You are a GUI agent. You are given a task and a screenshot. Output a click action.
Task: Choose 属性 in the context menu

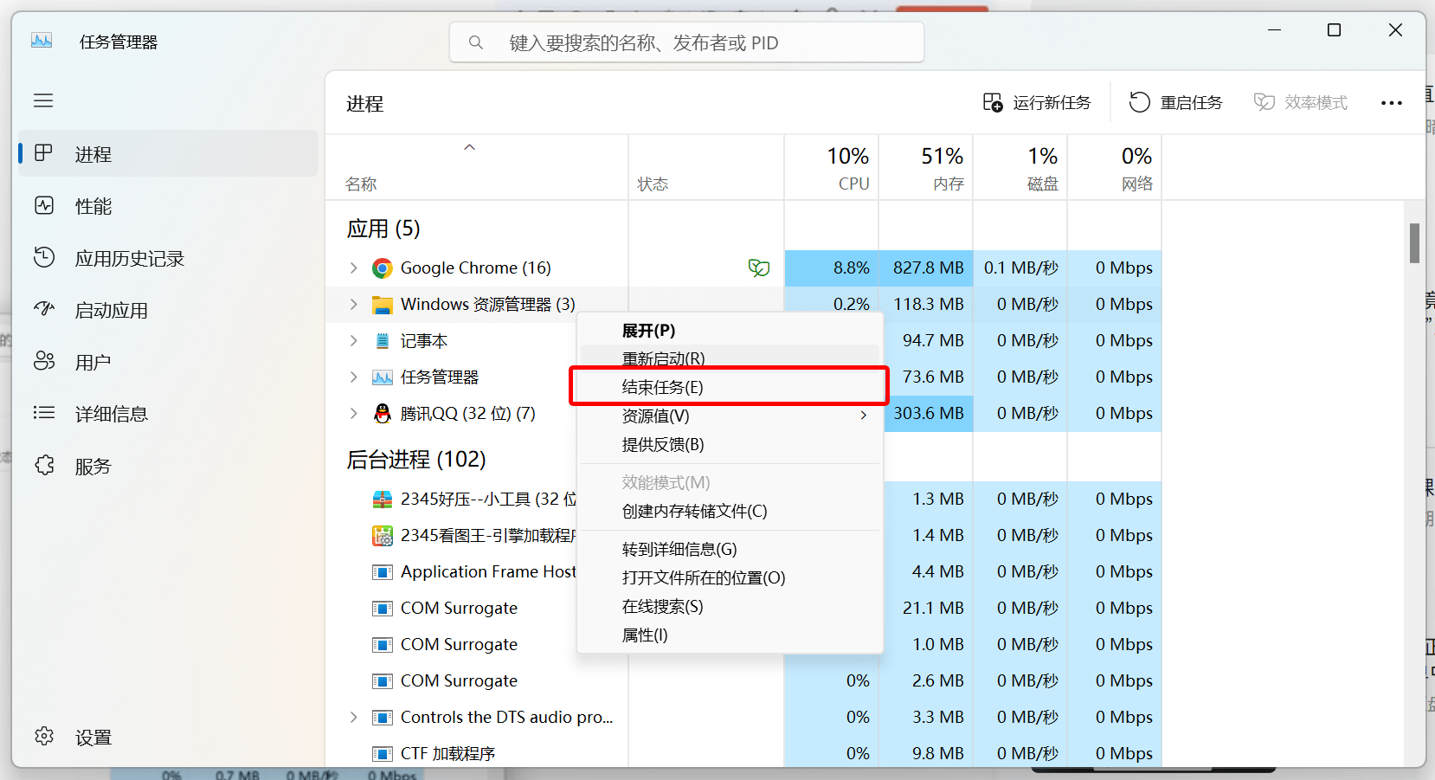tap(644, 634)
